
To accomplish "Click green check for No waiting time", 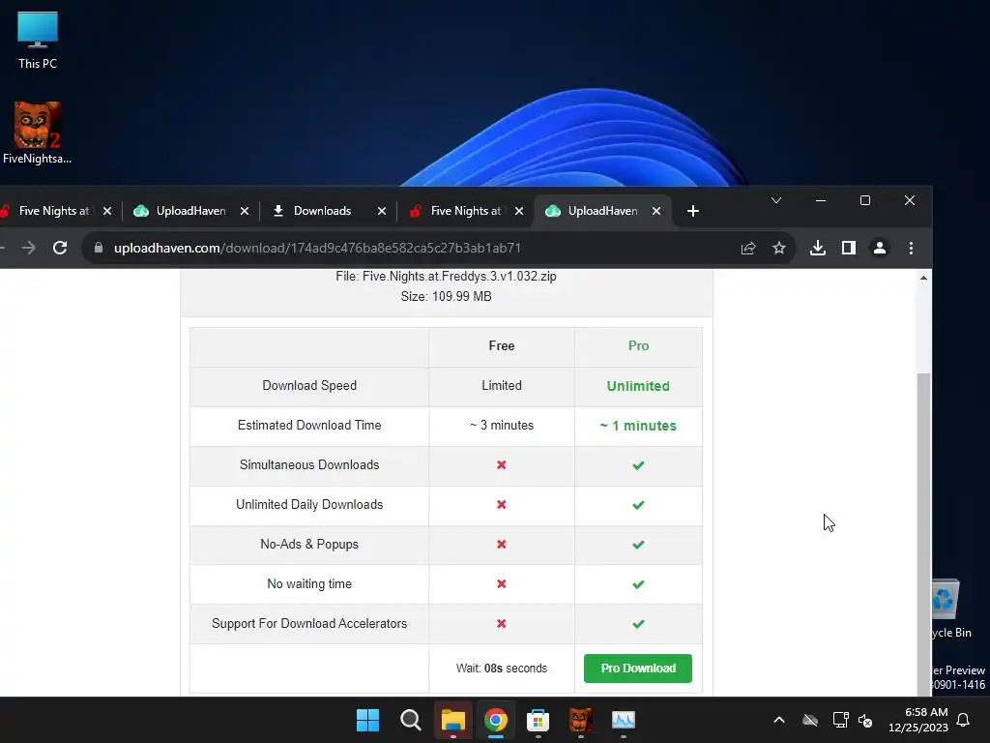I will tap(638, 584).
